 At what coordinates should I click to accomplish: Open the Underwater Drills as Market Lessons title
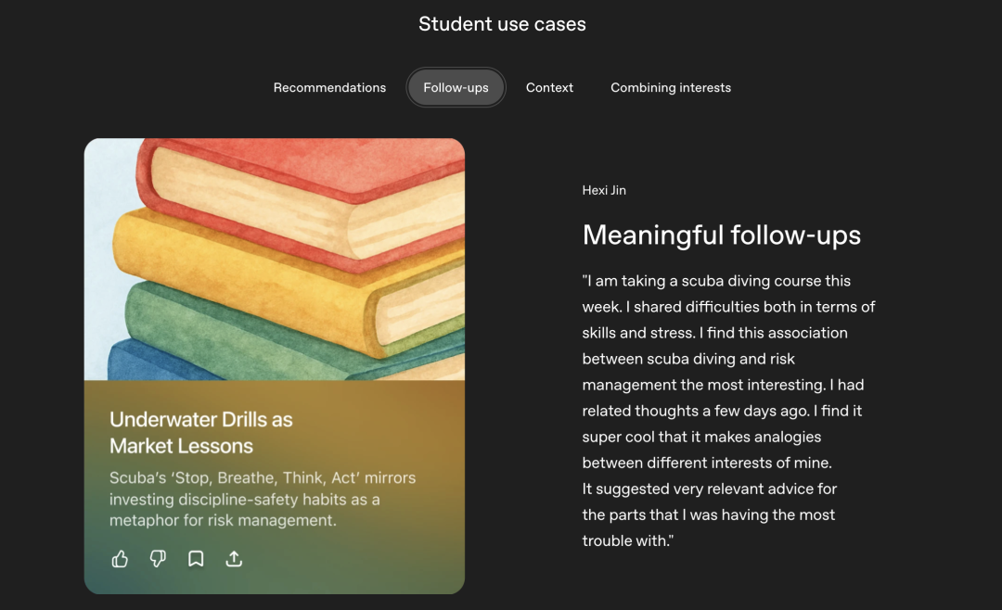(200, 433)
